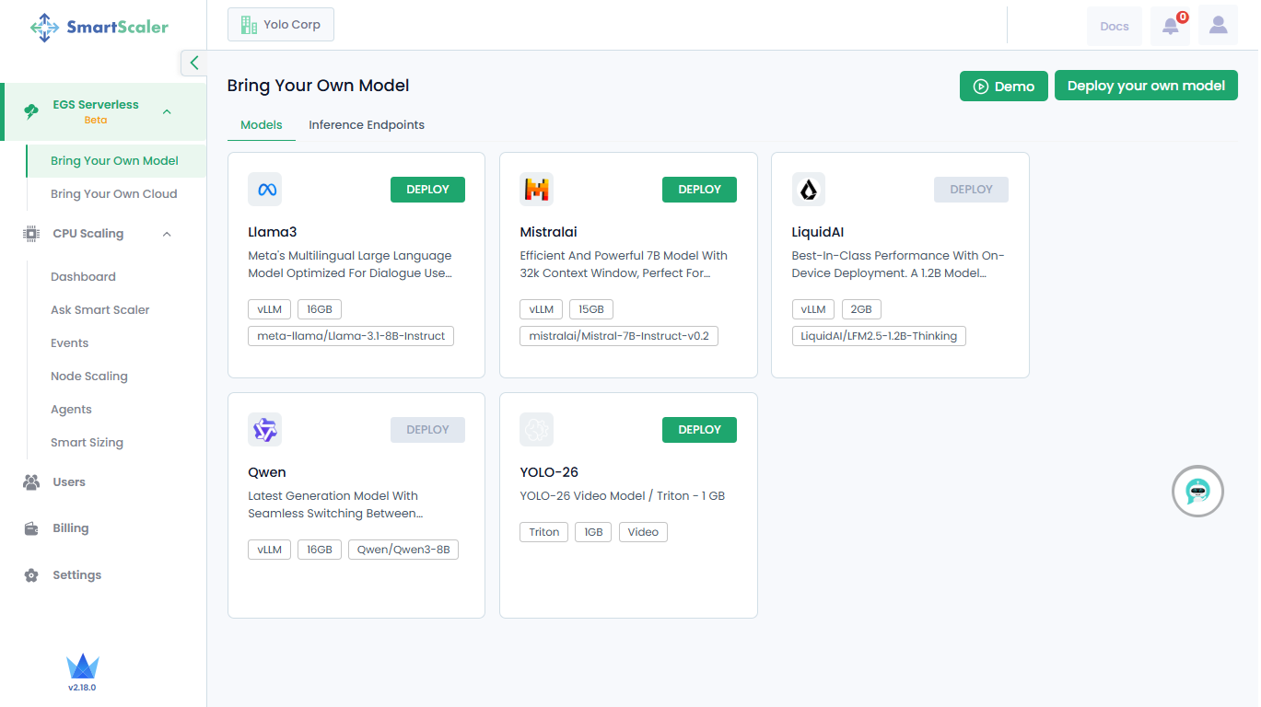Click the Deploy your own model button
The width and height of the screenshot is (1261, 707).
1146,86
